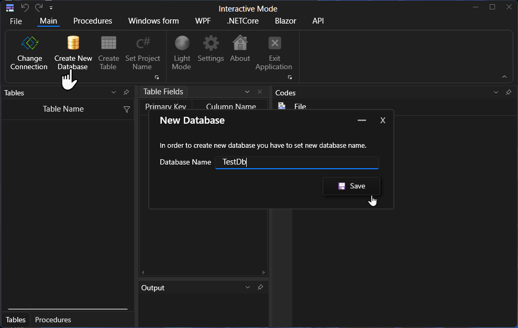Minimize the New Database dialog
The height and width of the screenshot is (328, 518).
(x=362, y=121)
